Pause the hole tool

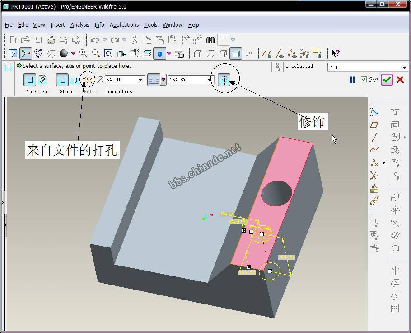click(352, 80)
